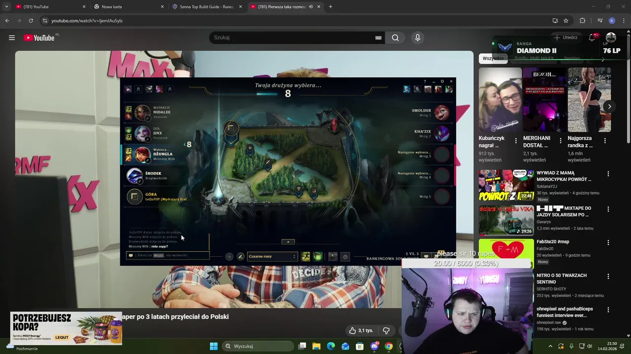Open options for Najgorsza randka short
The width and height of the screenshot is (631, 354).
pos(605,141)
